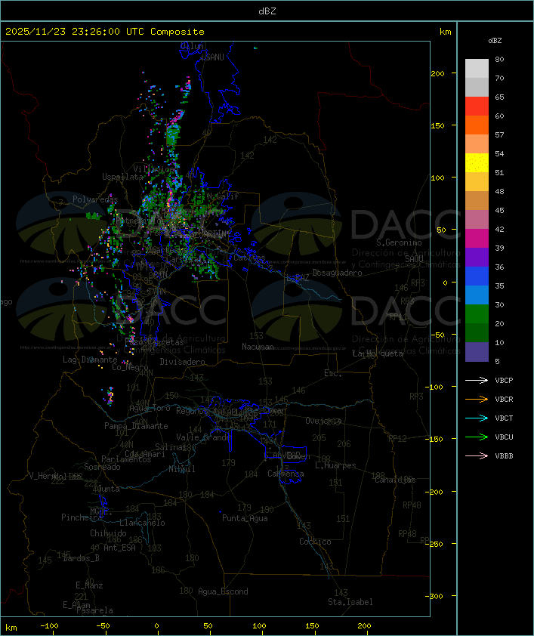Click the -100 tick on the horizontal axis
This screenshot has width=534, height=636.
(49, 626)
